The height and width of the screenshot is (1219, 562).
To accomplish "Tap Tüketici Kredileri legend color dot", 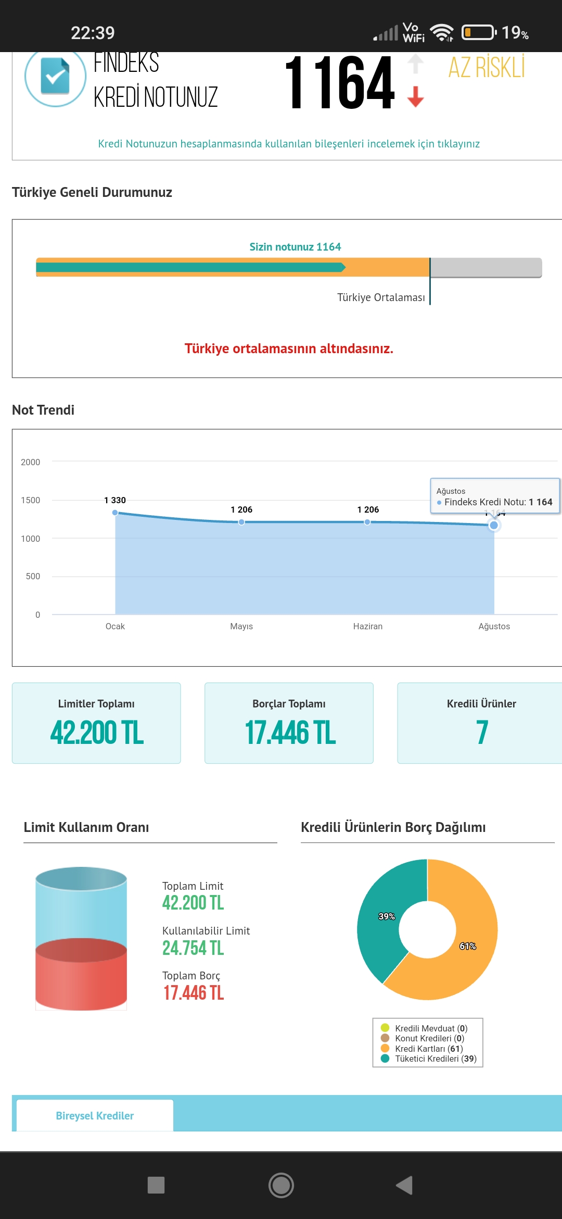I will [385, 1059].
